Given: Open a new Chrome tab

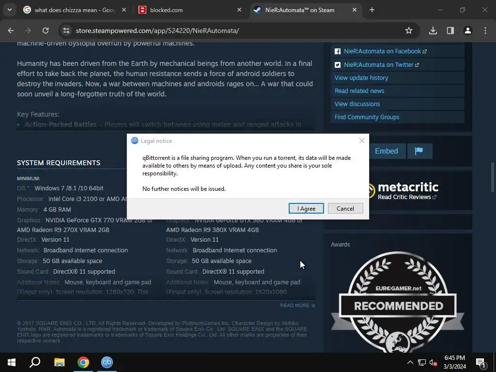Looking at the screenshot, I should tap(372, 10).
